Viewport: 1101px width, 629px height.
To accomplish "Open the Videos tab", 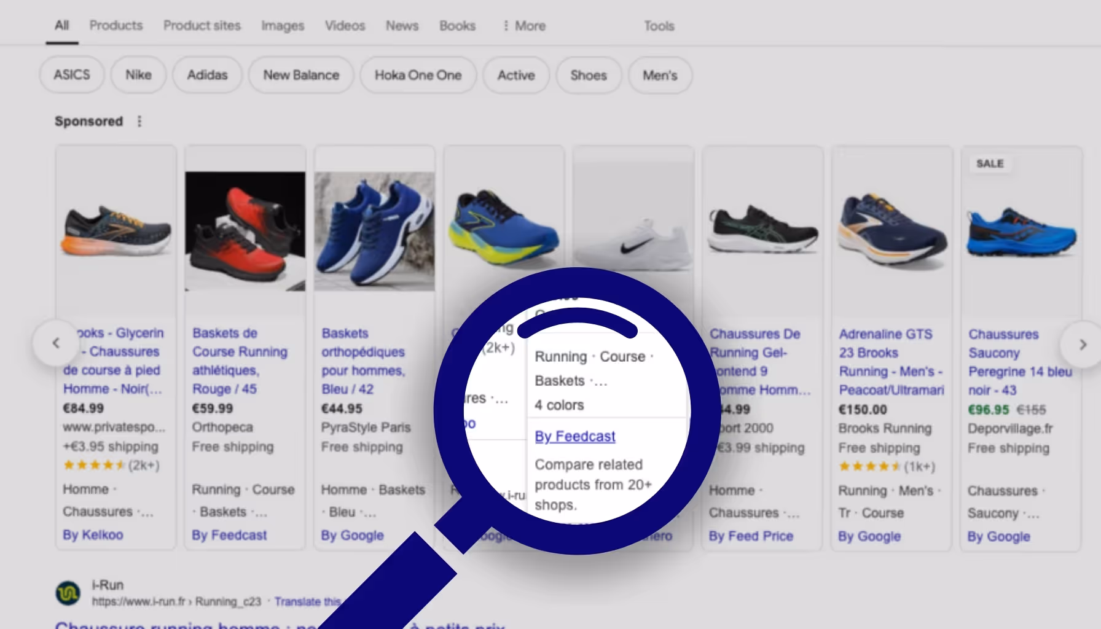I will [345, 26].
